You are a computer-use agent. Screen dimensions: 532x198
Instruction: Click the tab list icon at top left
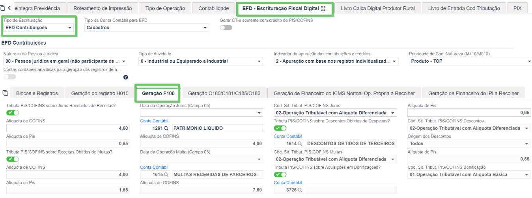point(3,8)
